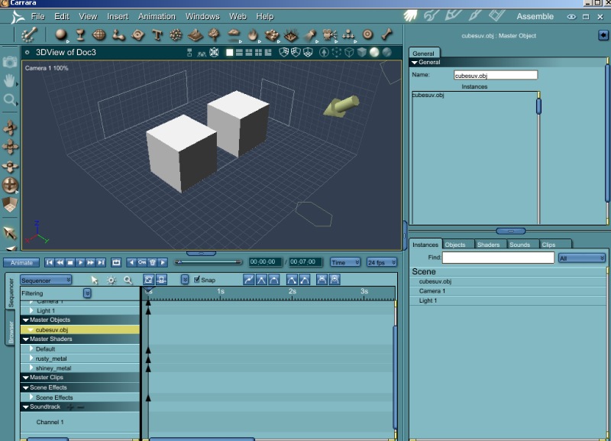This screenshot has height=441, width=611.
Task: Click the bone tool icon
Action: 386,34
